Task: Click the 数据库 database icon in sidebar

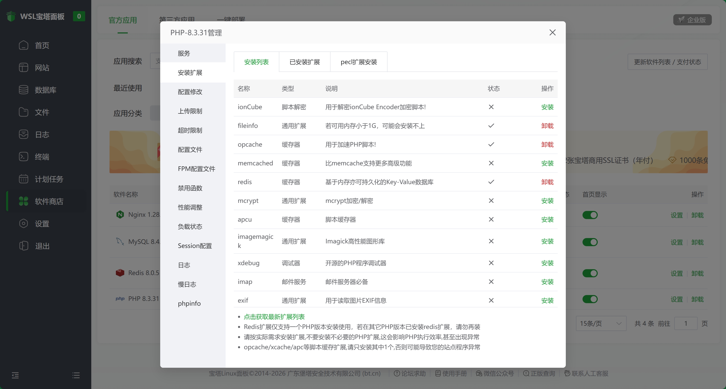Action: [23, 90]
